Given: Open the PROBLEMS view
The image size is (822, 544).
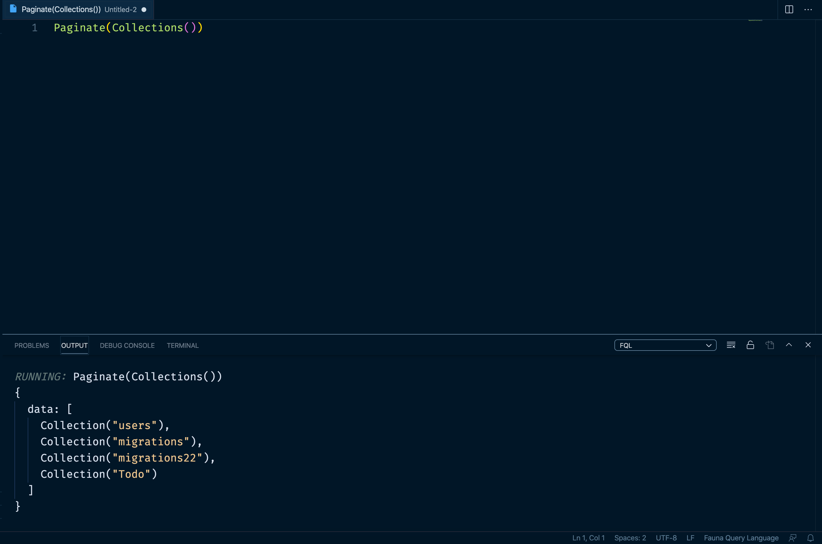Looking at the screenshot, I should tap(32, 345).
